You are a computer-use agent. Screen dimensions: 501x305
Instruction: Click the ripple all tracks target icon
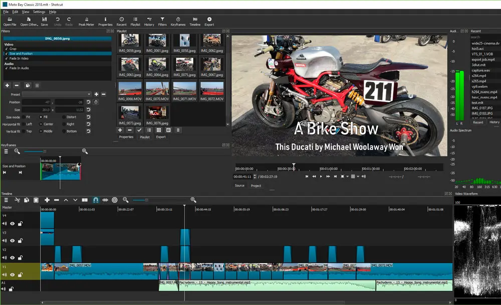[x=115, y=200]
